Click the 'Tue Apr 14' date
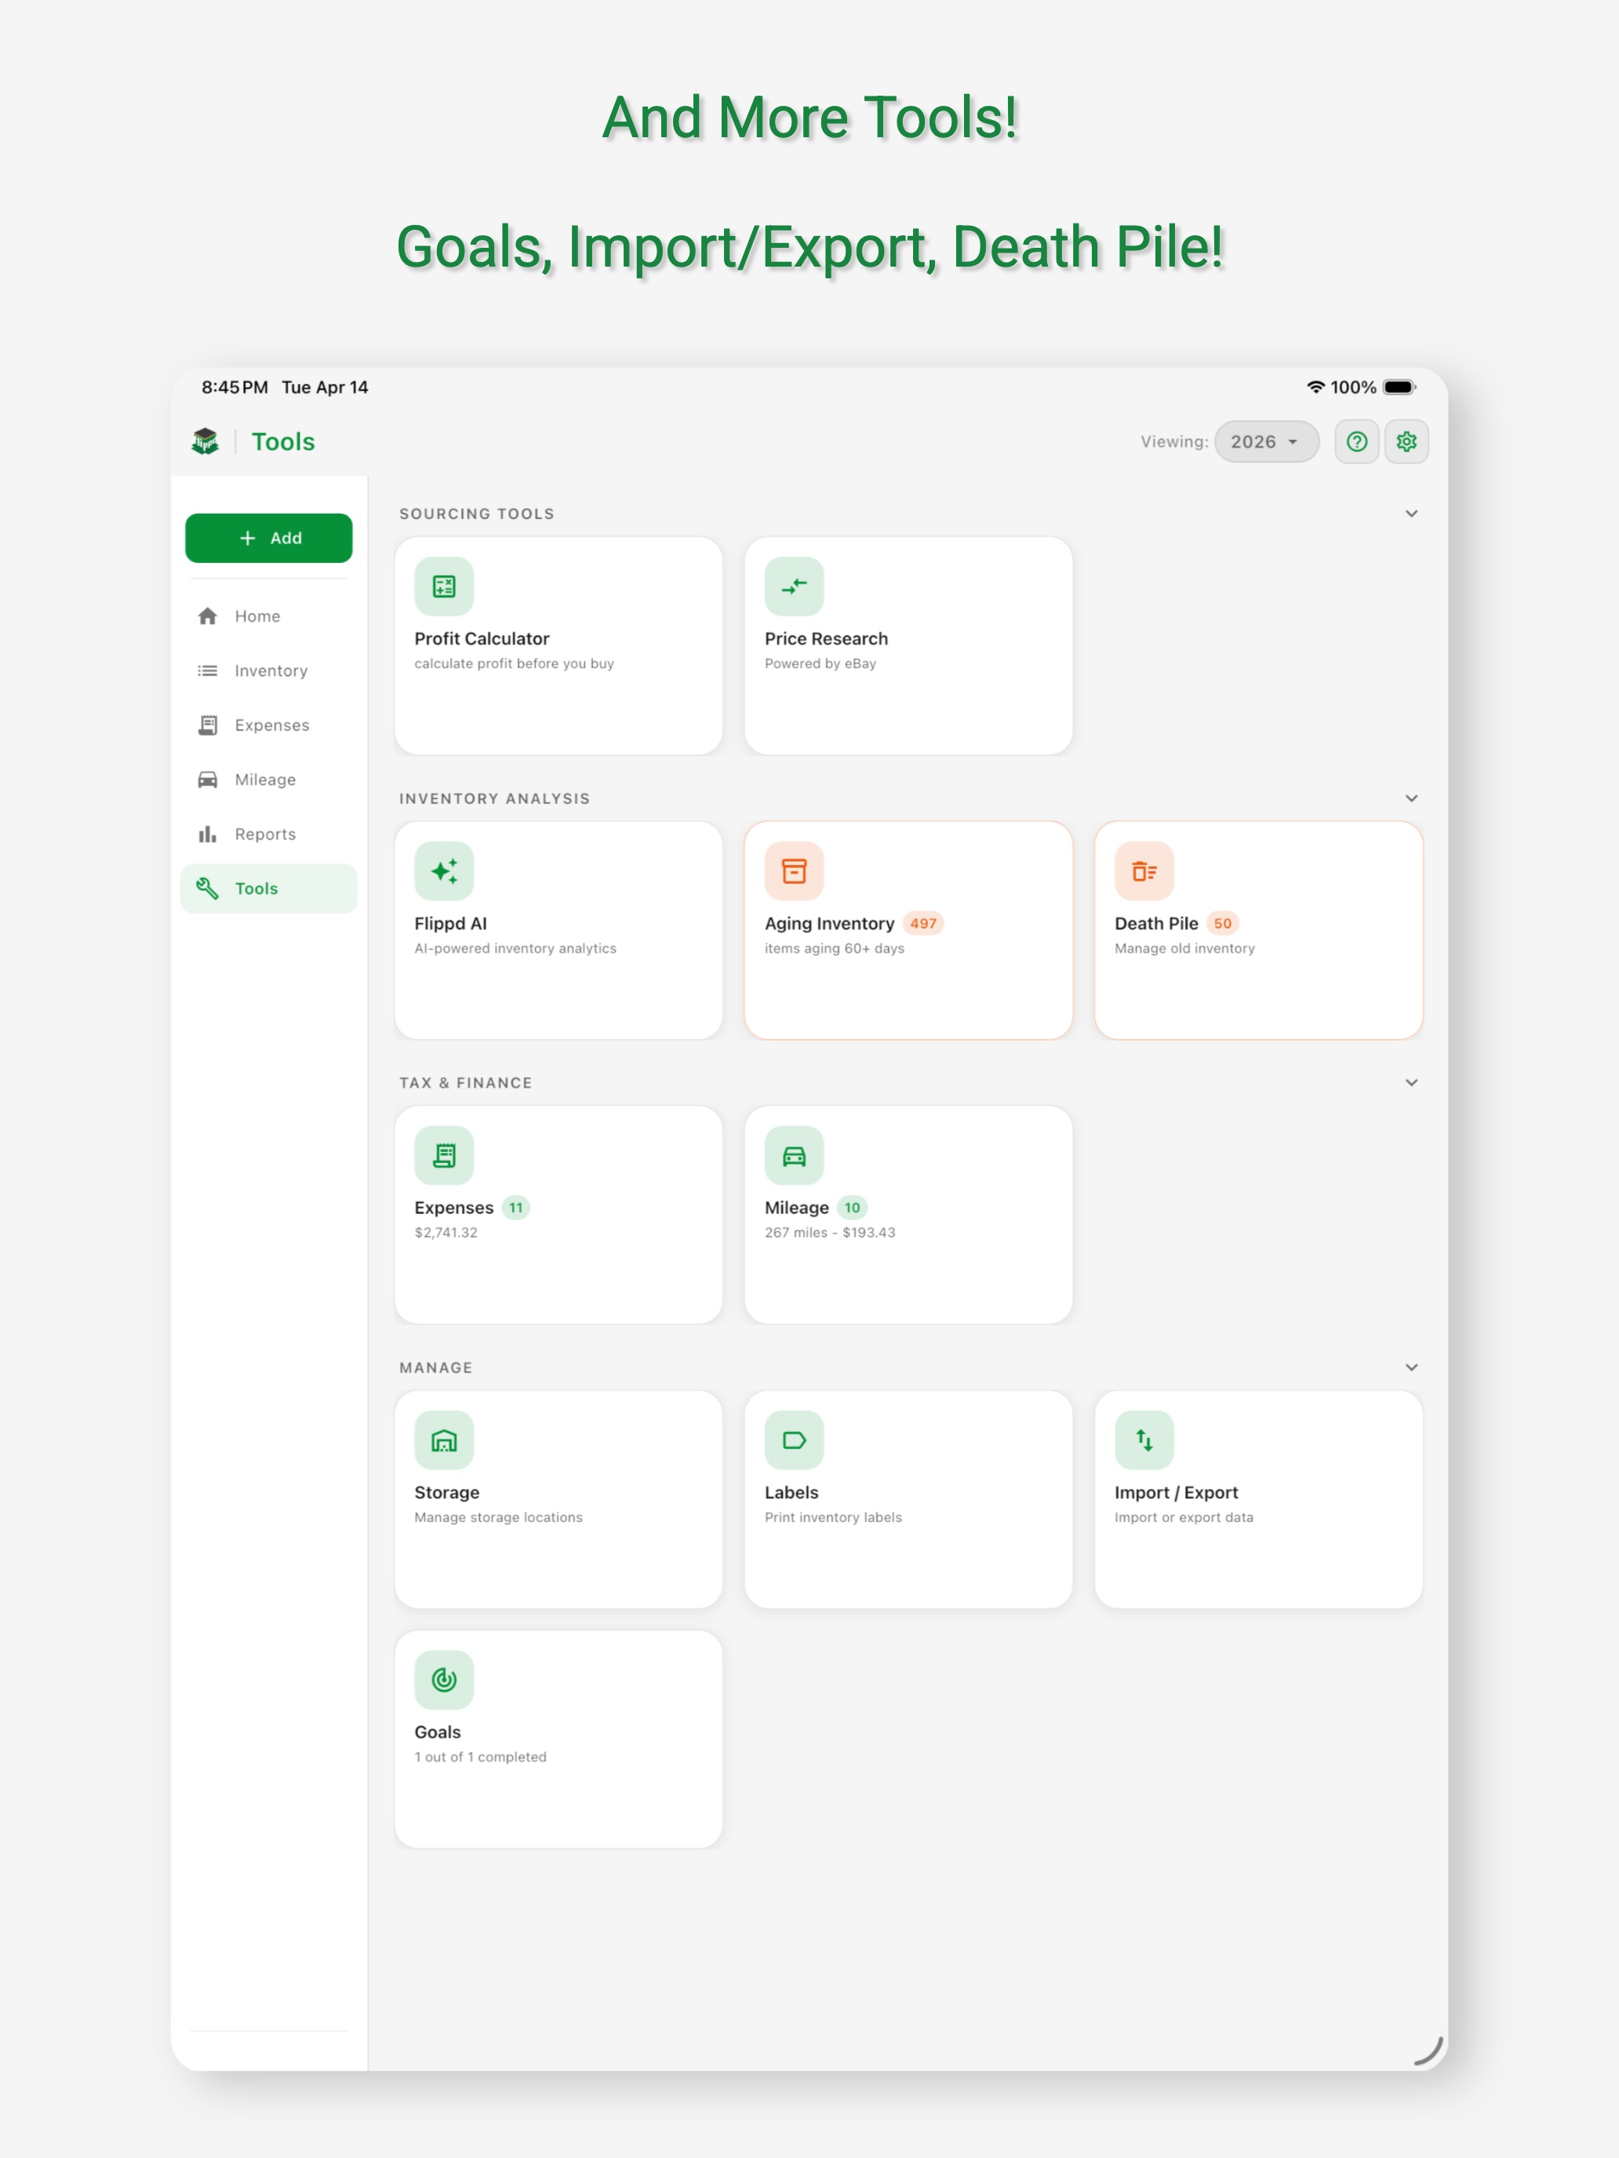This screenshot has height=2158, width=1619. pos(325,387)
